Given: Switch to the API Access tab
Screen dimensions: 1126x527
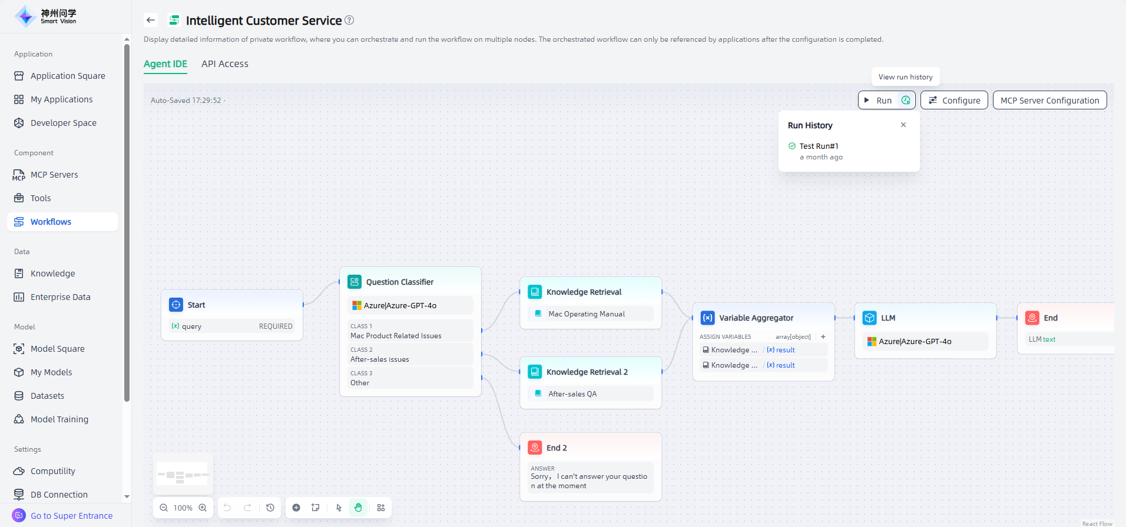Looking at the screenshot, I should (x=224, y=64).
